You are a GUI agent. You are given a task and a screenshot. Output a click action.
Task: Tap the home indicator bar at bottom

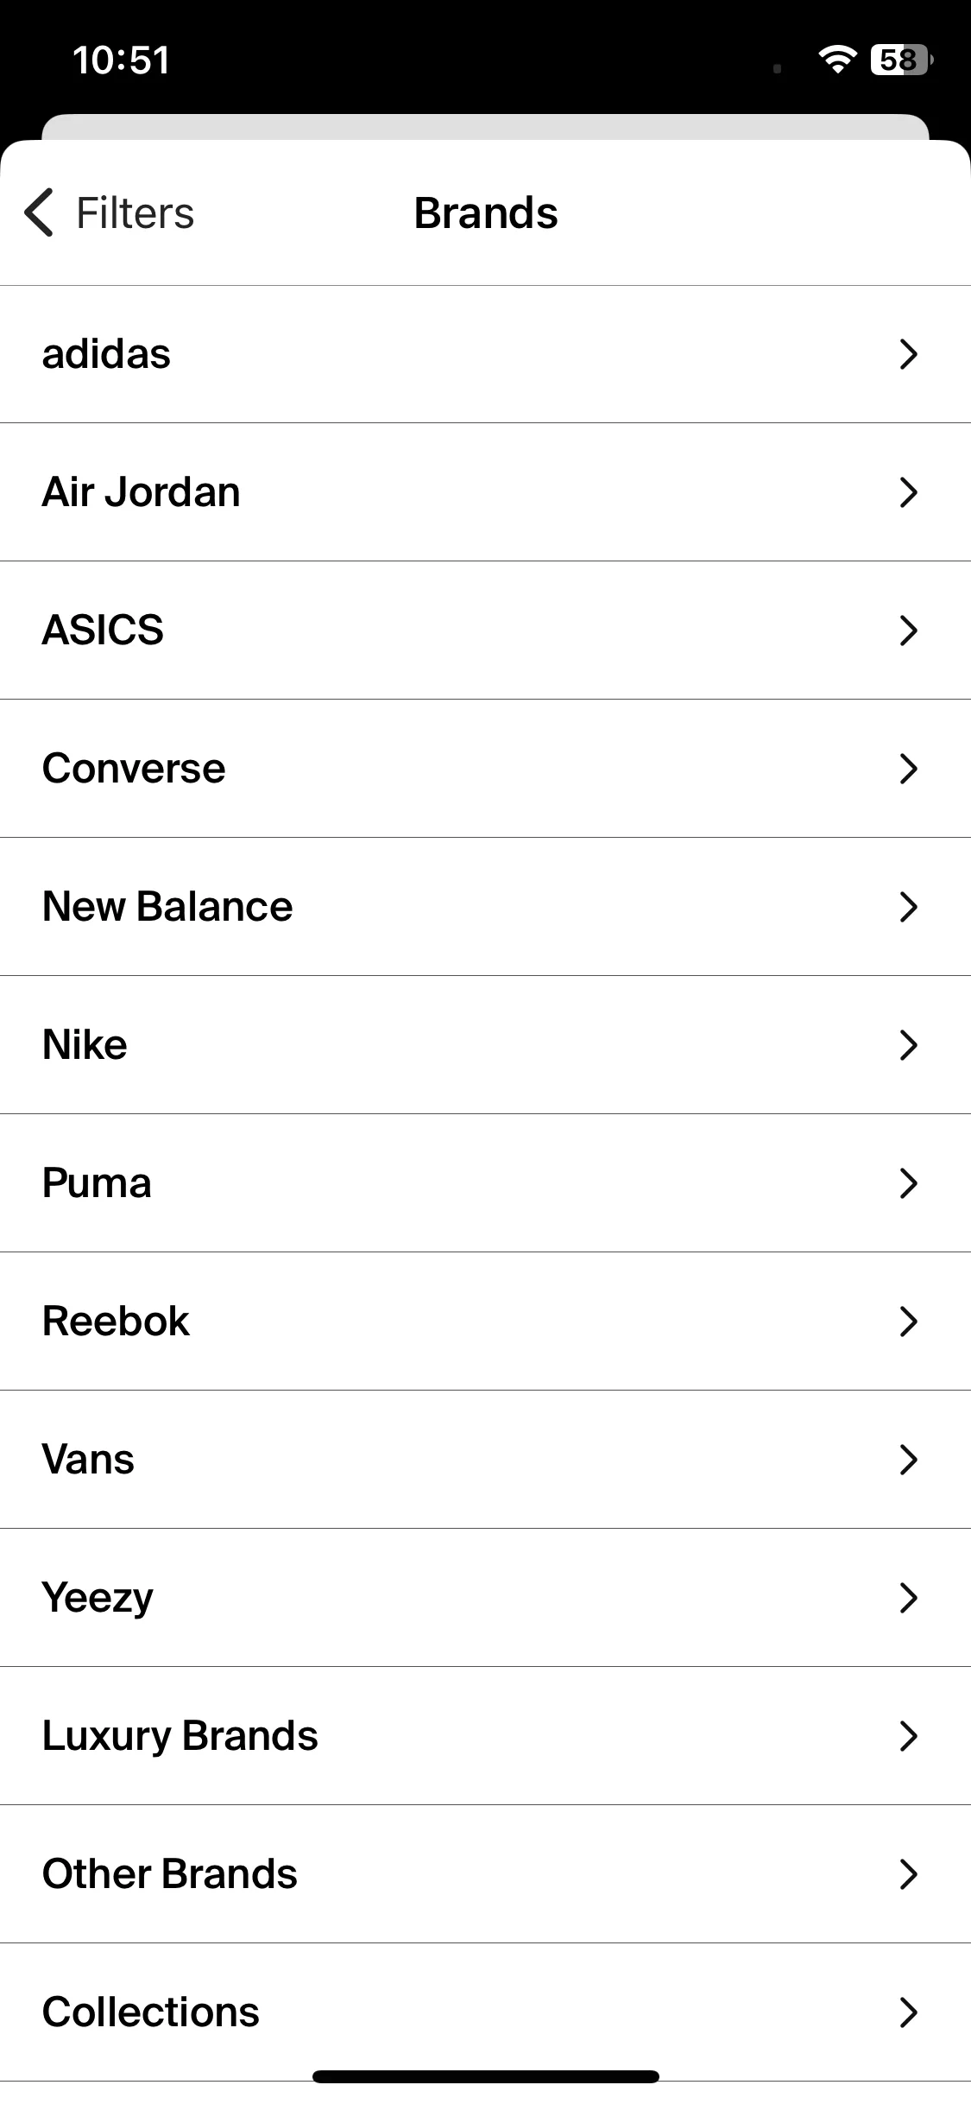[486, 2076]
